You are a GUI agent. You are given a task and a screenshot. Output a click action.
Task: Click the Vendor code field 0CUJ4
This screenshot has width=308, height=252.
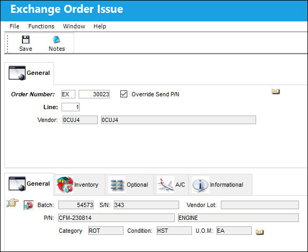(x=80, y=120)
